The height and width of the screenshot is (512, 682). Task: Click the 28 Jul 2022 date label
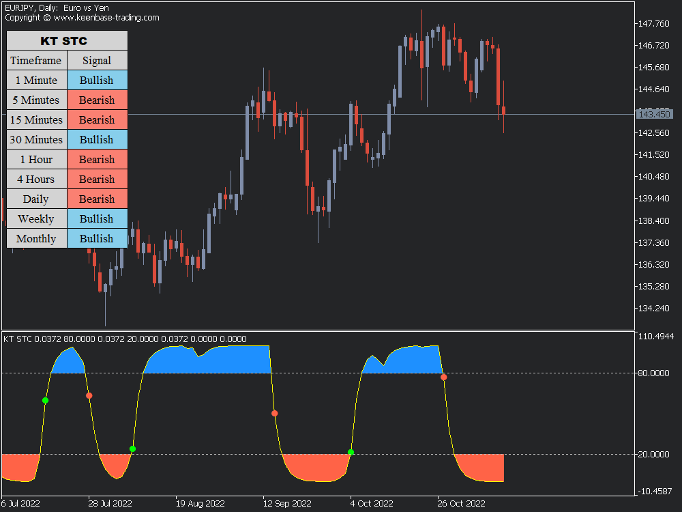pyautogui.click(x=110, y=503)
